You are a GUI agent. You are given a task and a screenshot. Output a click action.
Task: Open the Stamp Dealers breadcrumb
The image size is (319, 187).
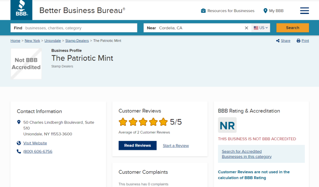coord(77,41)
